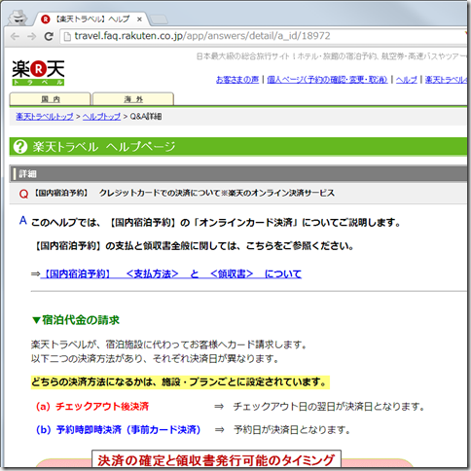Open 個人ページ(予約の確認・変更・取消) link
The width and height of the screenshot is (471, 471).
click(x=327, y=80)
